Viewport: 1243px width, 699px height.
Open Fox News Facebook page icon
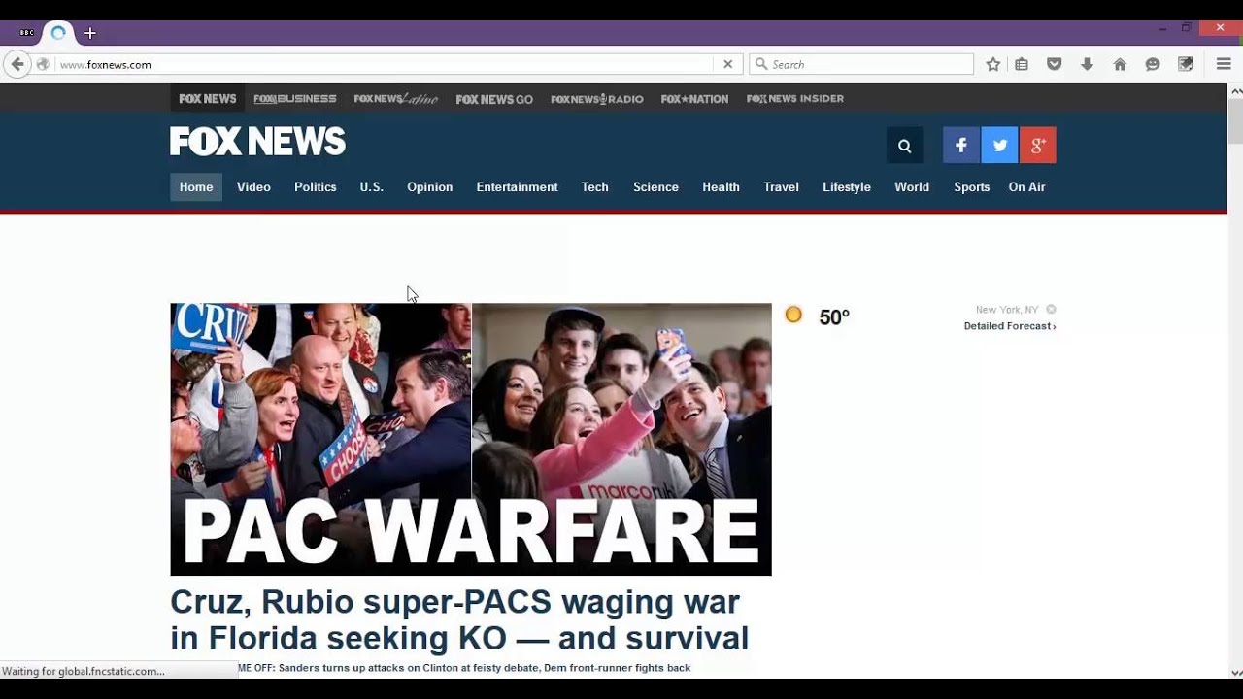(x=960, y=145)
